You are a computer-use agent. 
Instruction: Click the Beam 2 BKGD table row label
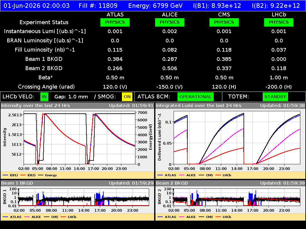(x=44, y=68)
